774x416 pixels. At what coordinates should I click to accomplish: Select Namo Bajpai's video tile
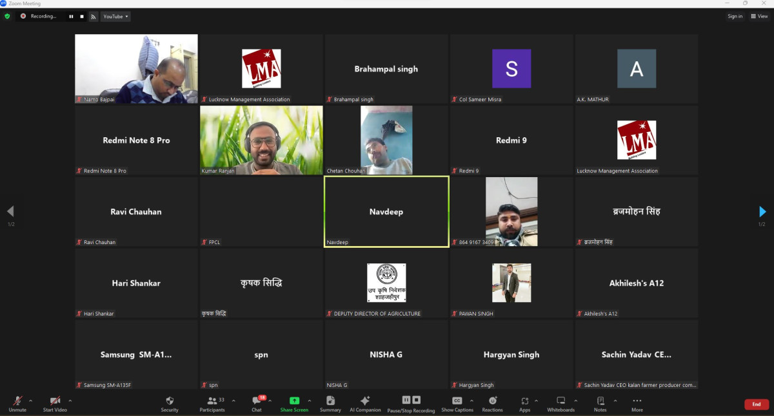[x=136, y=69]
